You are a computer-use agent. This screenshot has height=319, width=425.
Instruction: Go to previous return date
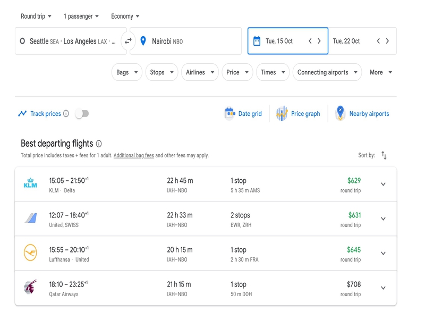378,41
